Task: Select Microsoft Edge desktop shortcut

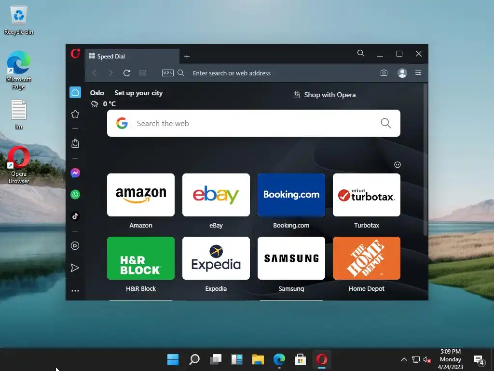Action: pos(19,70)
